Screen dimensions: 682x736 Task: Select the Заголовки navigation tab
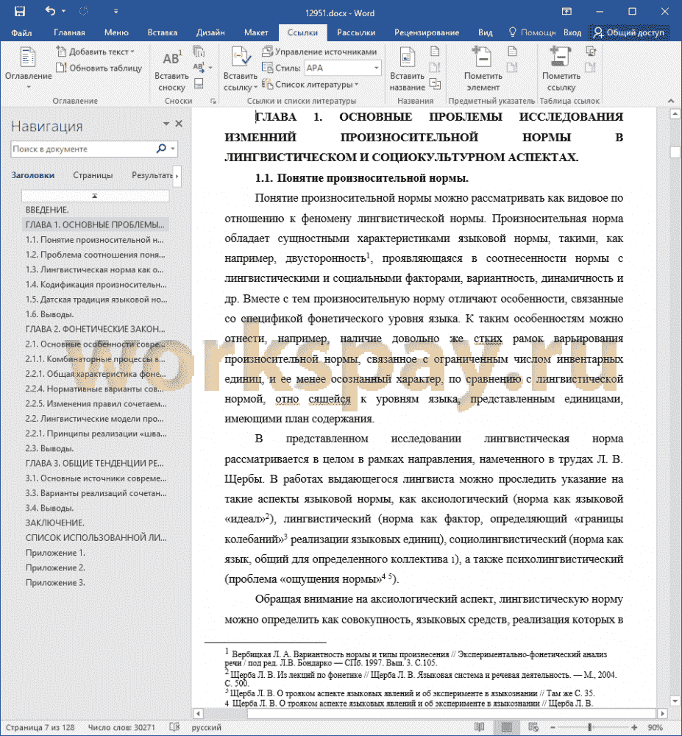click(33, 175)
